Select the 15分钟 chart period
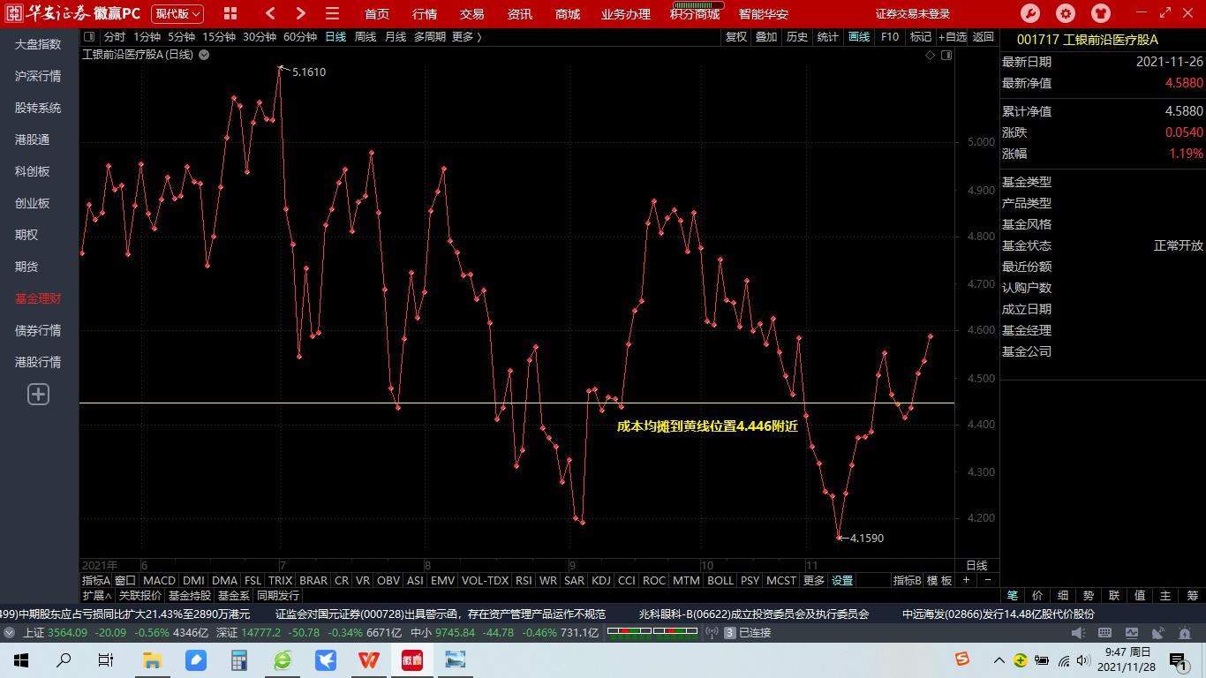This screenshot has width=1206, height=678. (219, 37)
